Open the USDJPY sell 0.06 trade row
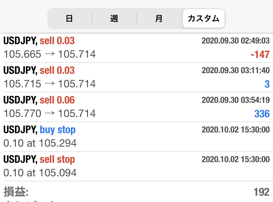This screenshot has width=273, height=202. (136, 107)
